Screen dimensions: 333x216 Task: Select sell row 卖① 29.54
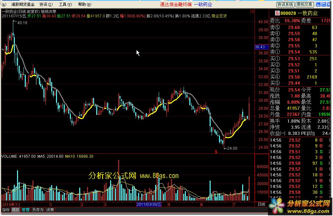(300, 52)
